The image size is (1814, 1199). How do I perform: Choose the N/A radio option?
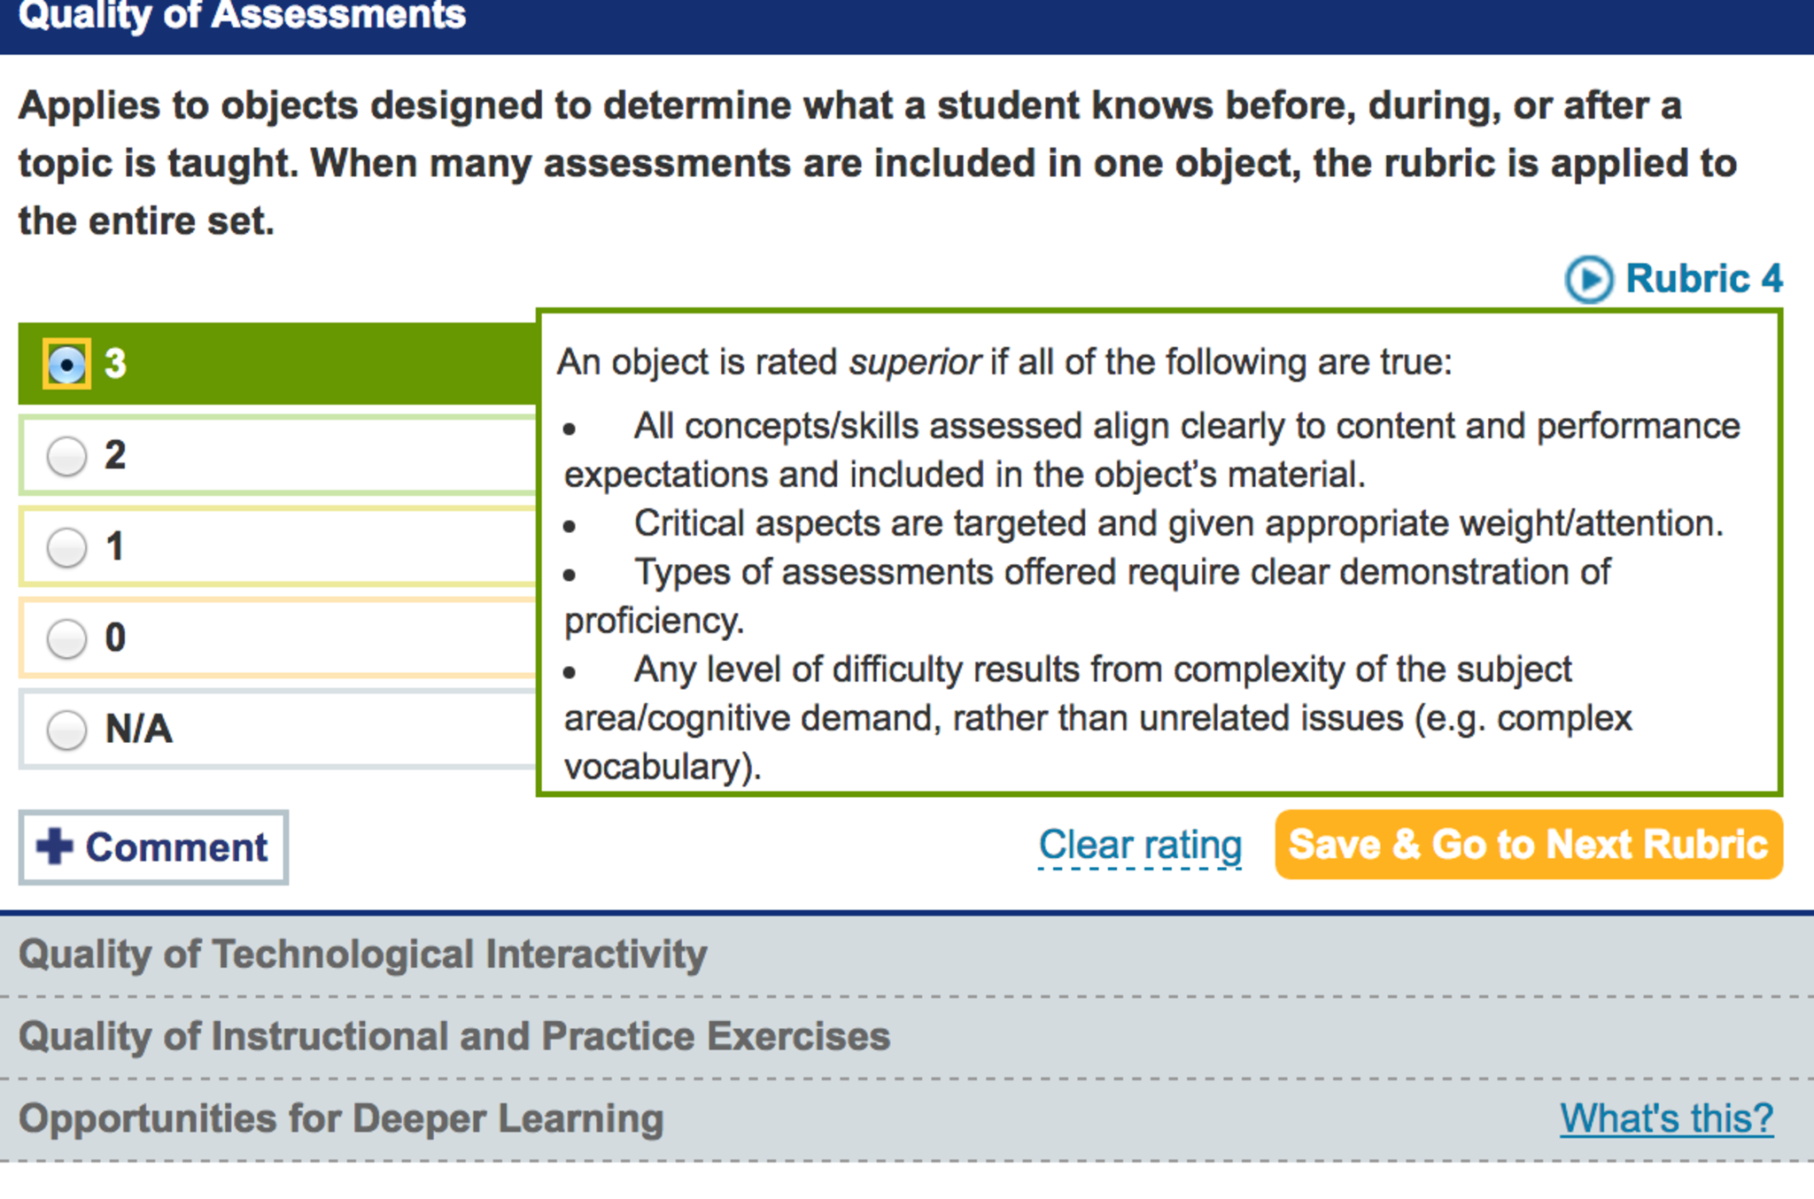(x=66, y=730)
